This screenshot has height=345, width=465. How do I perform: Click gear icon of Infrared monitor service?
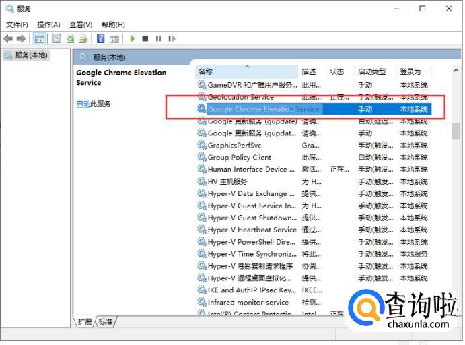pos(202,302)
